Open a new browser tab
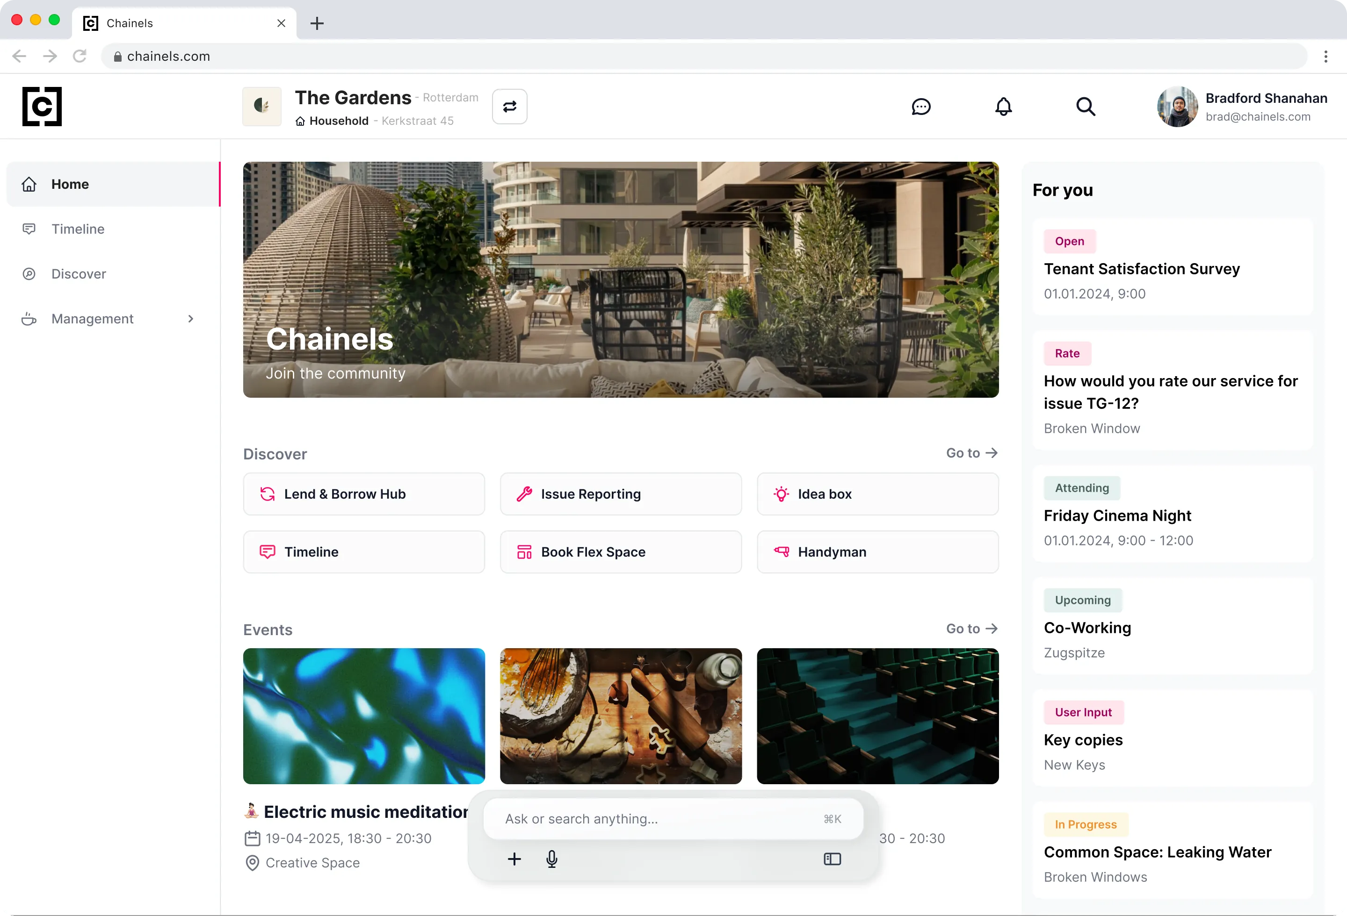This screenshot has width=1347, height=916. tap(317, 23)
